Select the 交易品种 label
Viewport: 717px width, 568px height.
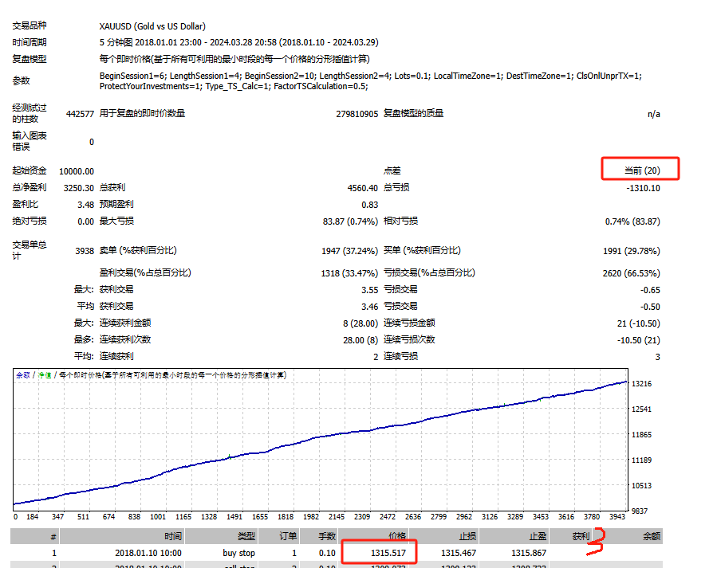(x=30, y=25)
